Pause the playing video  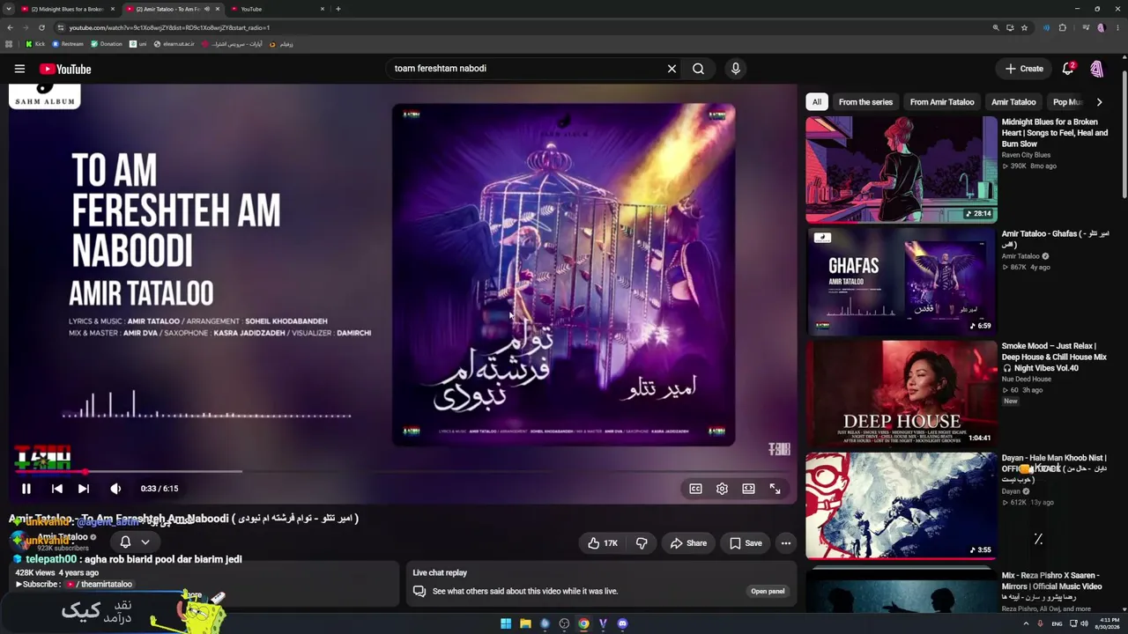26,489
